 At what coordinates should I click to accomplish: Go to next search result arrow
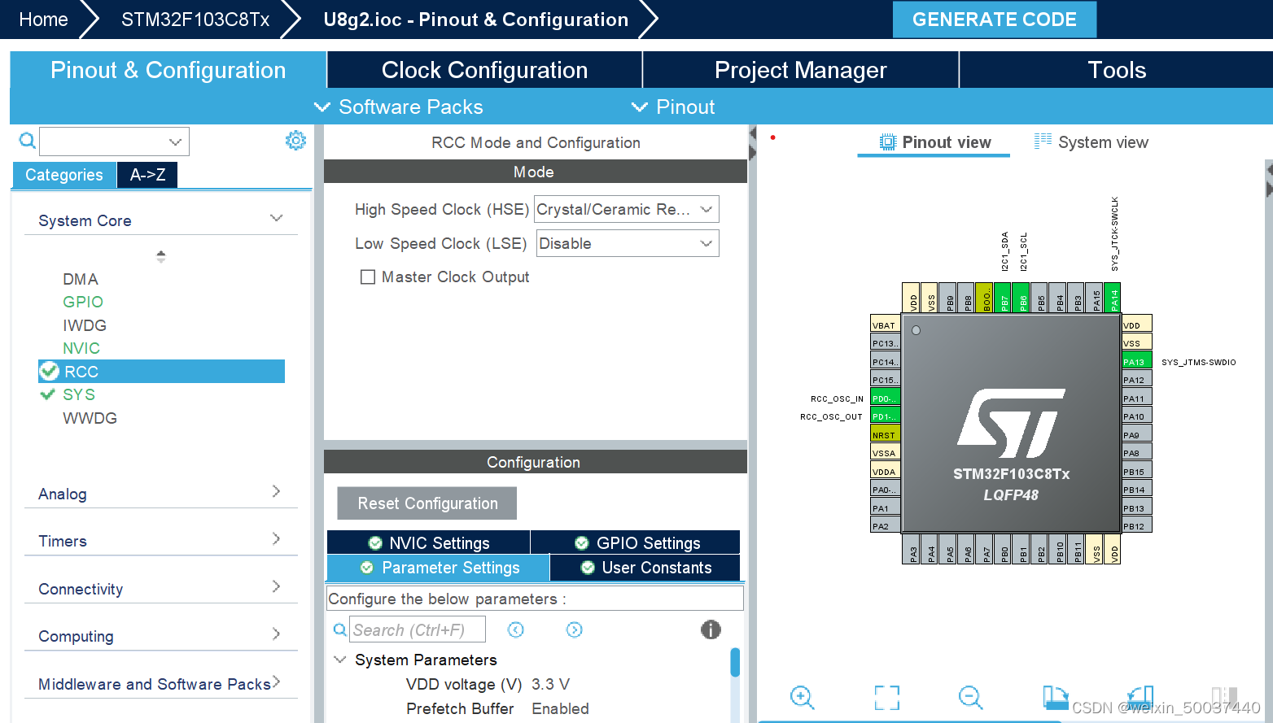click(x=575, y=629)
